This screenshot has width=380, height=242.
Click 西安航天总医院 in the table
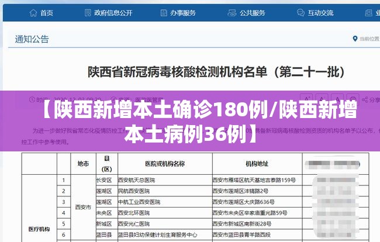pyautogui.click(x=136, y=180)
